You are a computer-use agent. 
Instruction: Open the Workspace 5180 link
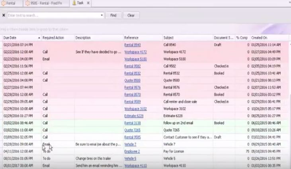point(135,59)
